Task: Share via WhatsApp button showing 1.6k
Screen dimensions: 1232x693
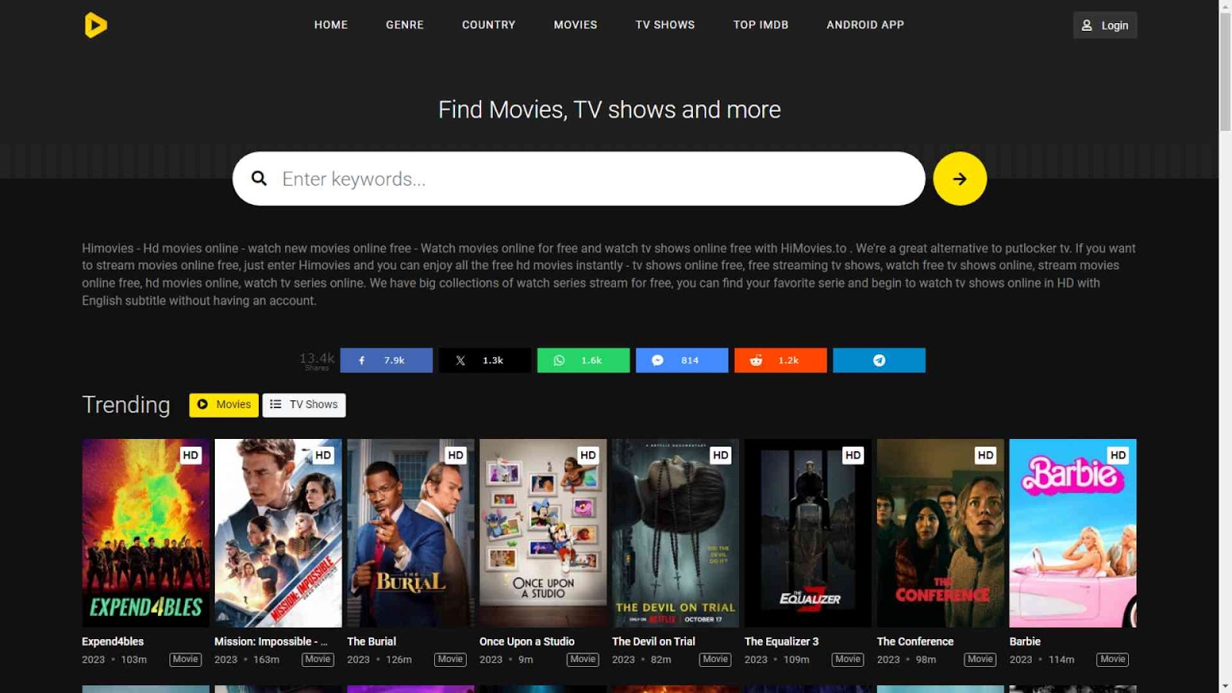Action: pos(584,360)
